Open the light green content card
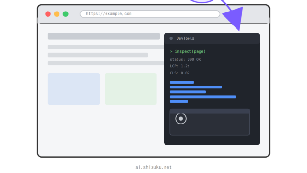Screen dimensions: 307x173 click(131, 89)
